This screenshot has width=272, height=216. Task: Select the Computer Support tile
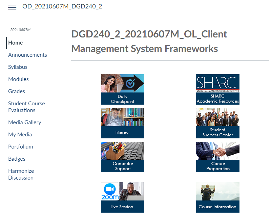pos(122,157)
